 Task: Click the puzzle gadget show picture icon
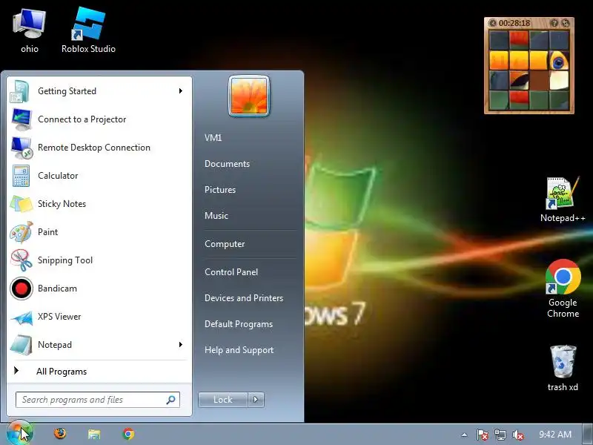tap(554, 23)
